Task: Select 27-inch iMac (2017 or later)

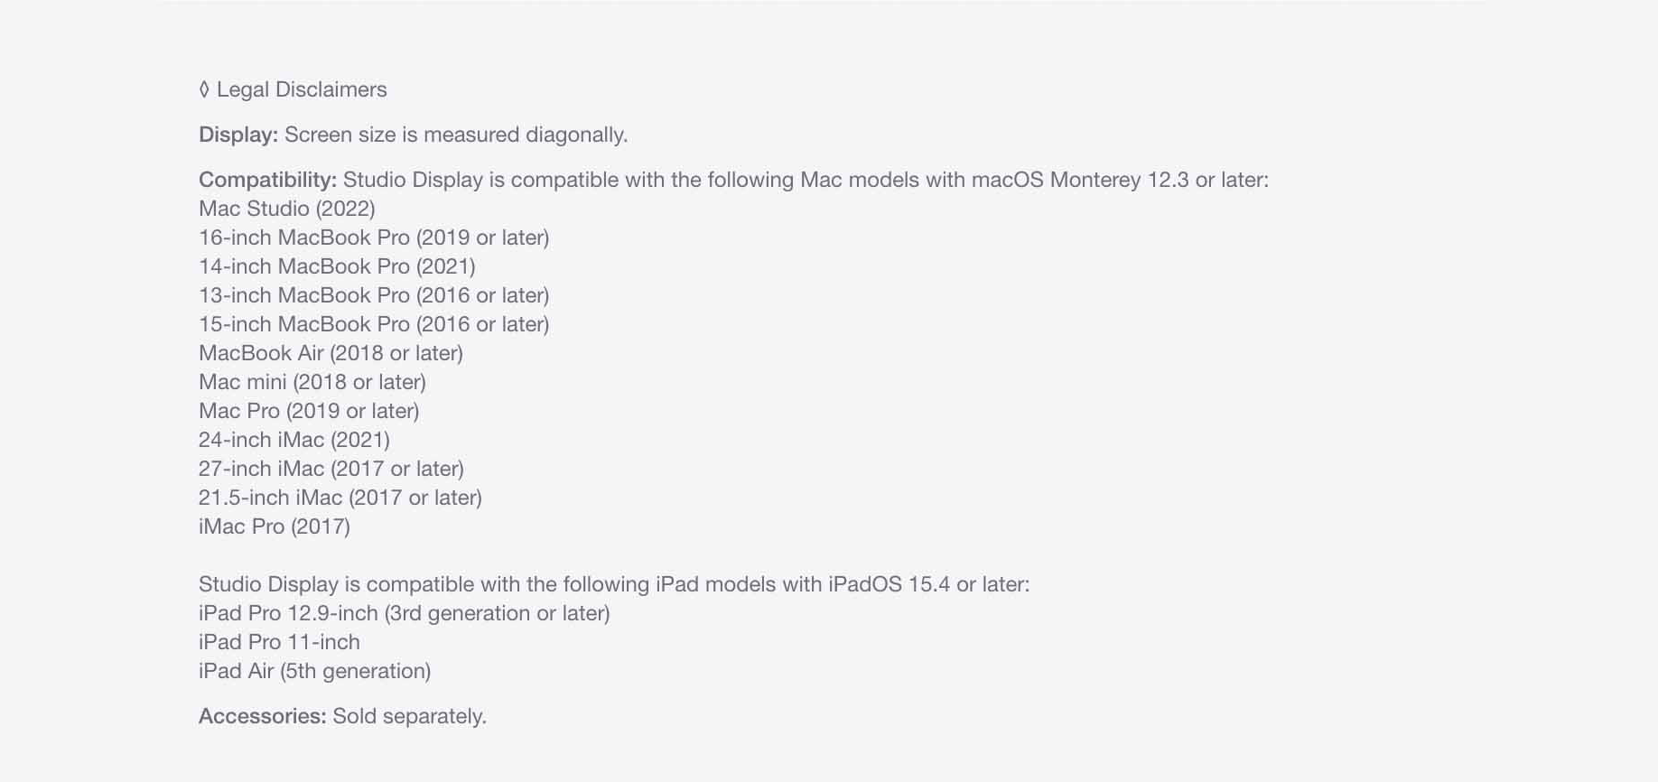Action: click(x=331, y=469)
